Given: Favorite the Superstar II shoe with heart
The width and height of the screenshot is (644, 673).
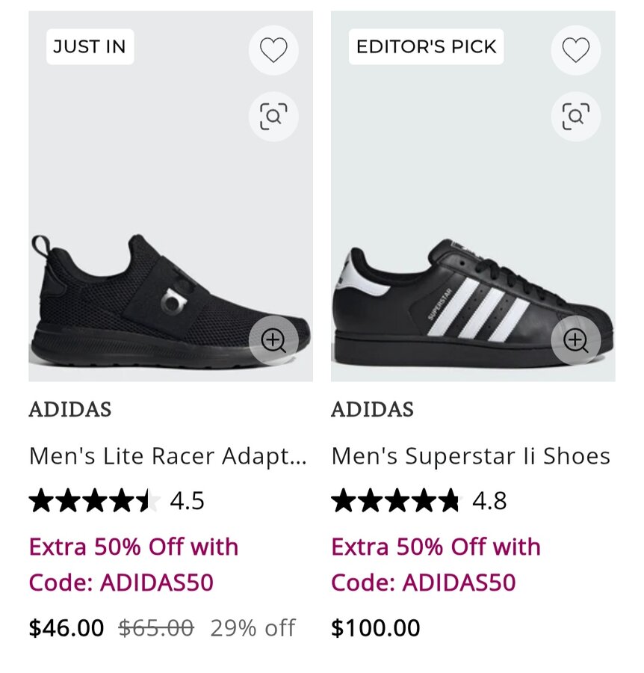Looking at the screenshot, I should click(x=575, y=50).
